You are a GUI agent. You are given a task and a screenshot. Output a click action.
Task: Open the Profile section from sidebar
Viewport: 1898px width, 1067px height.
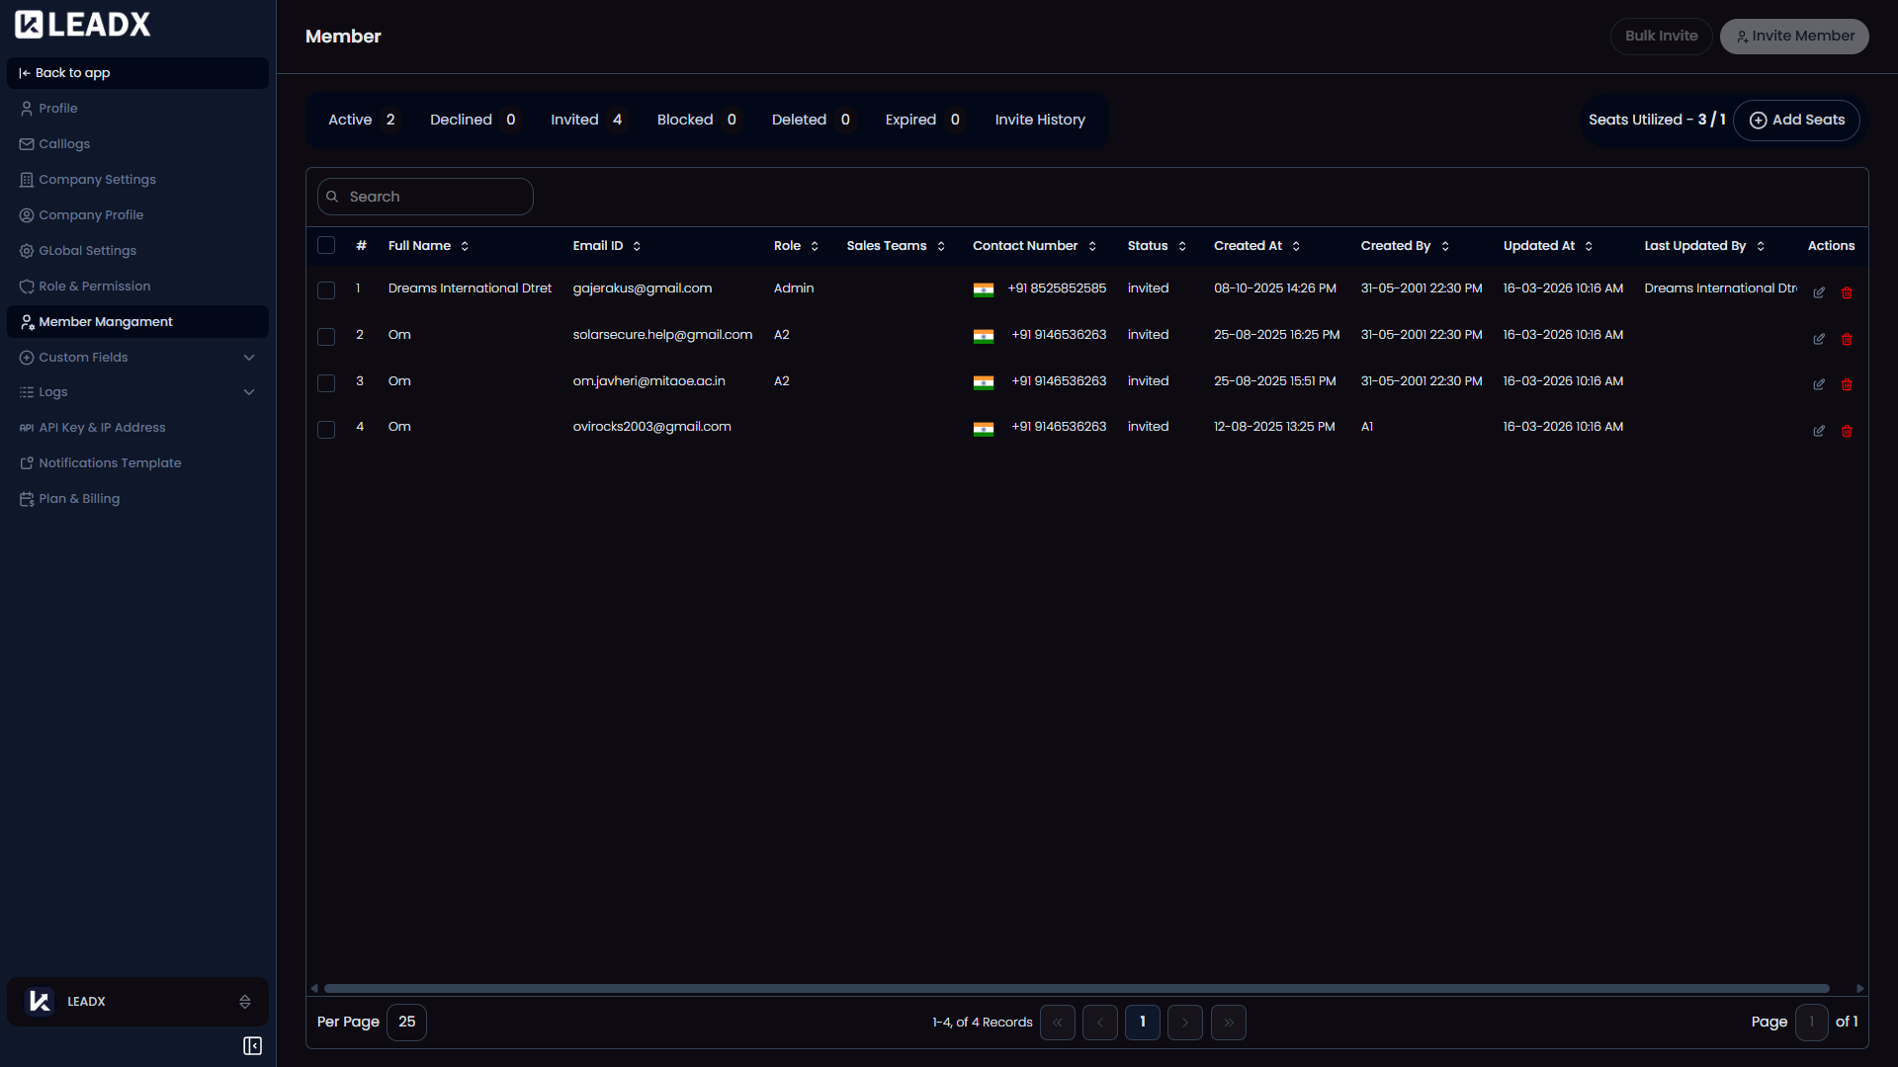56,108
